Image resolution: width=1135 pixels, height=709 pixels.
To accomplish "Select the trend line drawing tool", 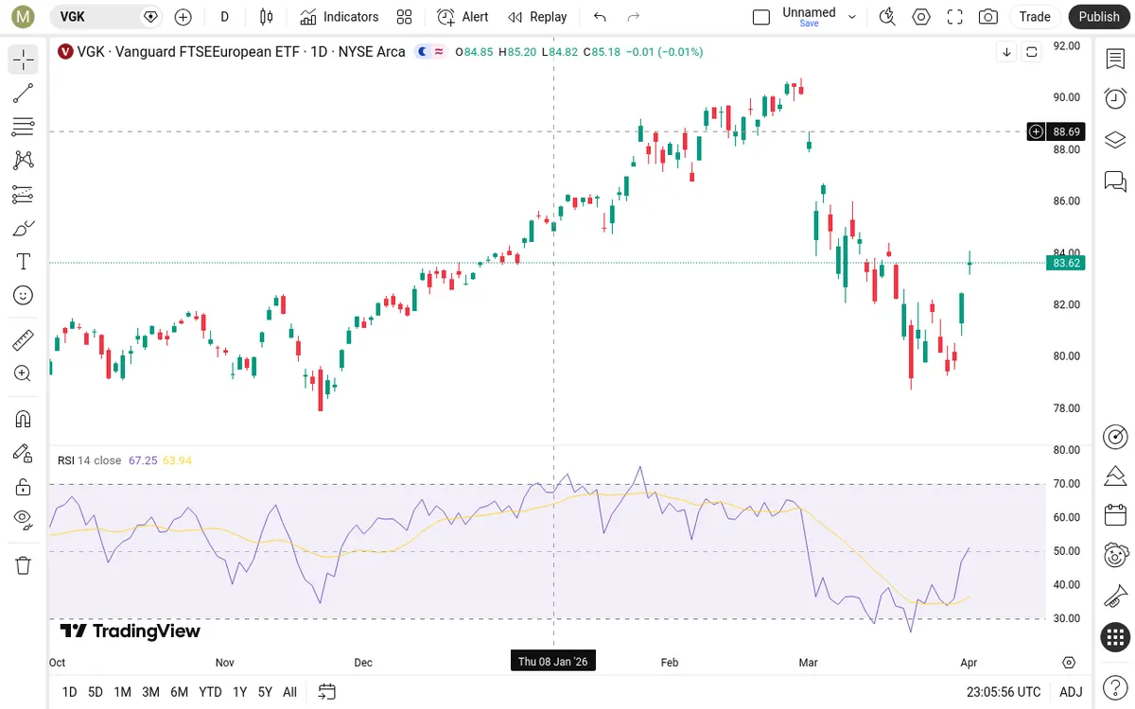I will point(24,93).
